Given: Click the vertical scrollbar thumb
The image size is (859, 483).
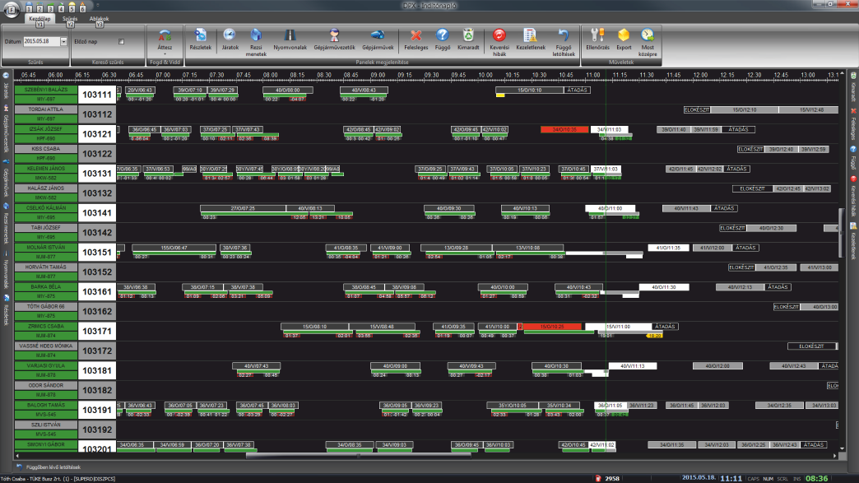Looking at the screenshot, I should click(x=842, y=232).
